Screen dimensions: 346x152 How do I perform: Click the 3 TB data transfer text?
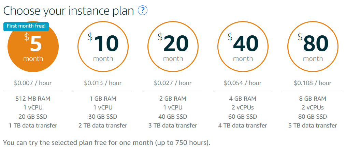point(173,125)
